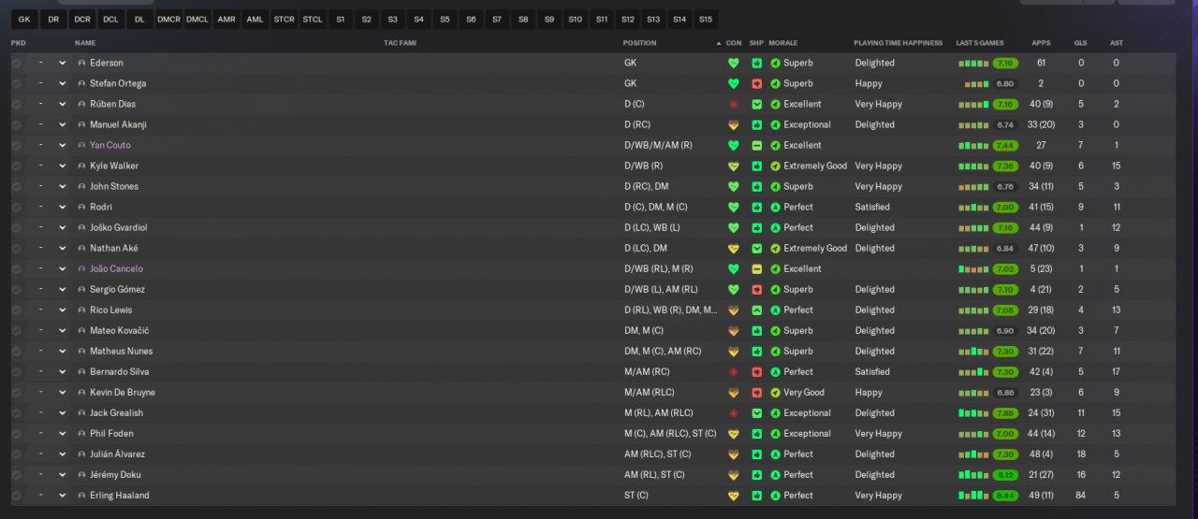Click Rodri's morale icon next to Perfect
Image resolution: width=1198 pixels, height=519 pixels.
click(775, 207)
